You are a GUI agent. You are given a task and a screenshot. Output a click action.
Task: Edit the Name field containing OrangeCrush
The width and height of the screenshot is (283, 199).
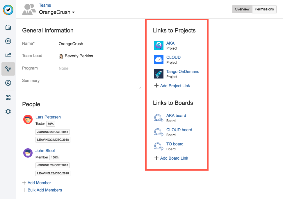[71, 44]
